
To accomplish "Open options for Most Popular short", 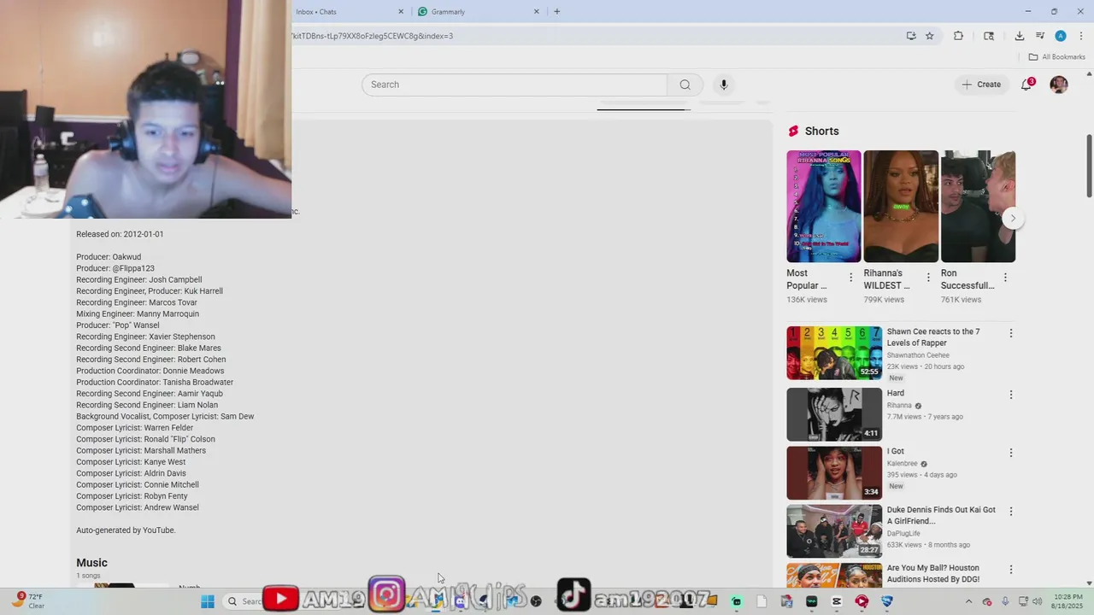I will (850, 278).
